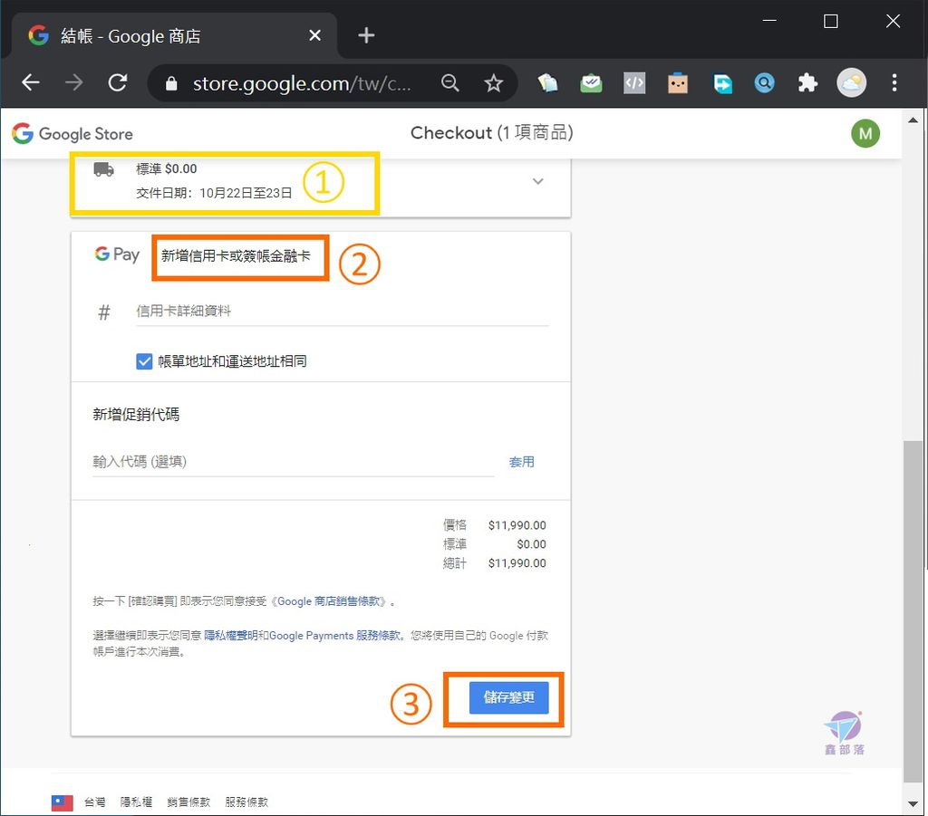Open the box-face extension icon
Screen dimensions: 928x816
point(678,83)
